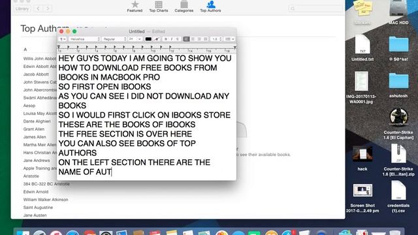The width and height of the screenshot is (418, 235).
Task: Open the Featured star tab in iBooks Store
Action: pos(135,7)
